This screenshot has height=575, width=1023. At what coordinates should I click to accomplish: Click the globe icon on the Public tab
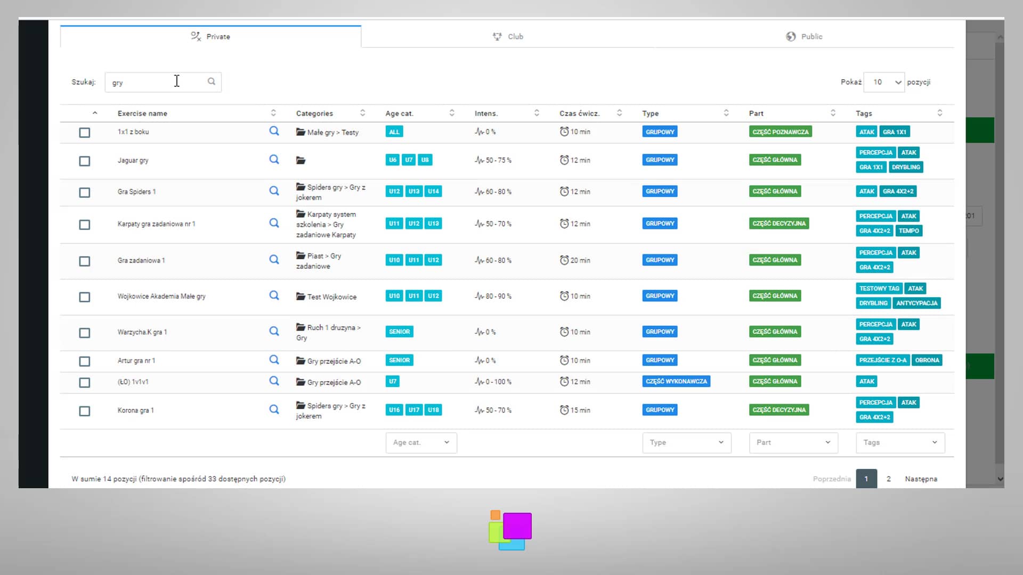[791, 36]
